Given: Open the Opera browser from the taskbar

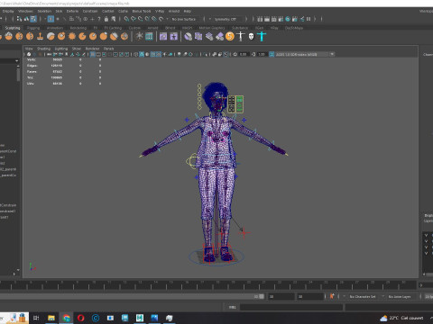Looking at the screenshot, I should (x=80, y=318).
